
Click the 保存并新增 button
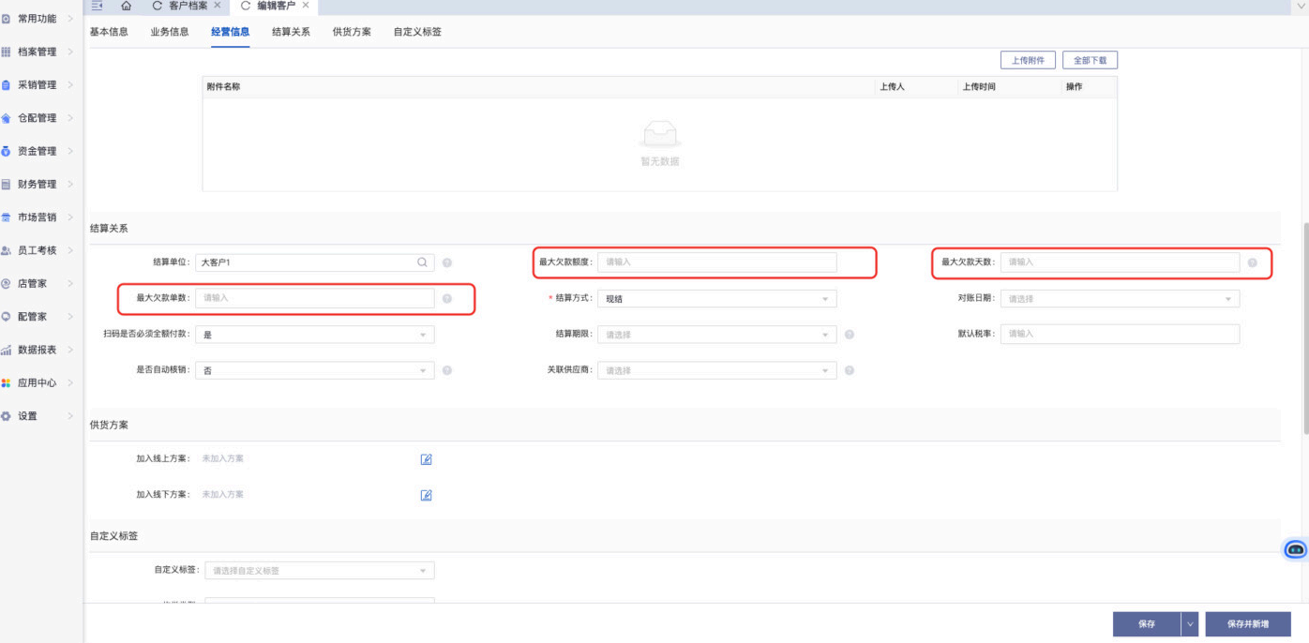click(x=1247, y=624)
